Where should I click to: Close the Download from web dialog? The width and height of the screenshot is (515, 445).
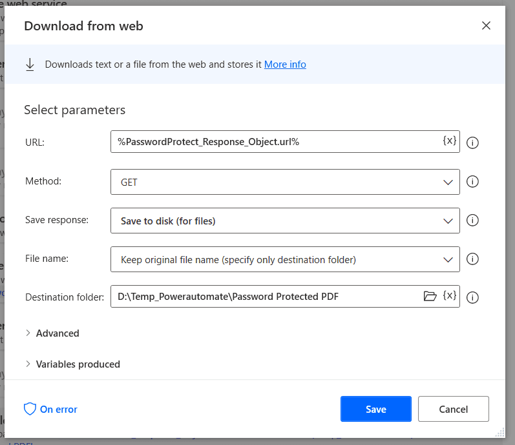click(486, 26)
